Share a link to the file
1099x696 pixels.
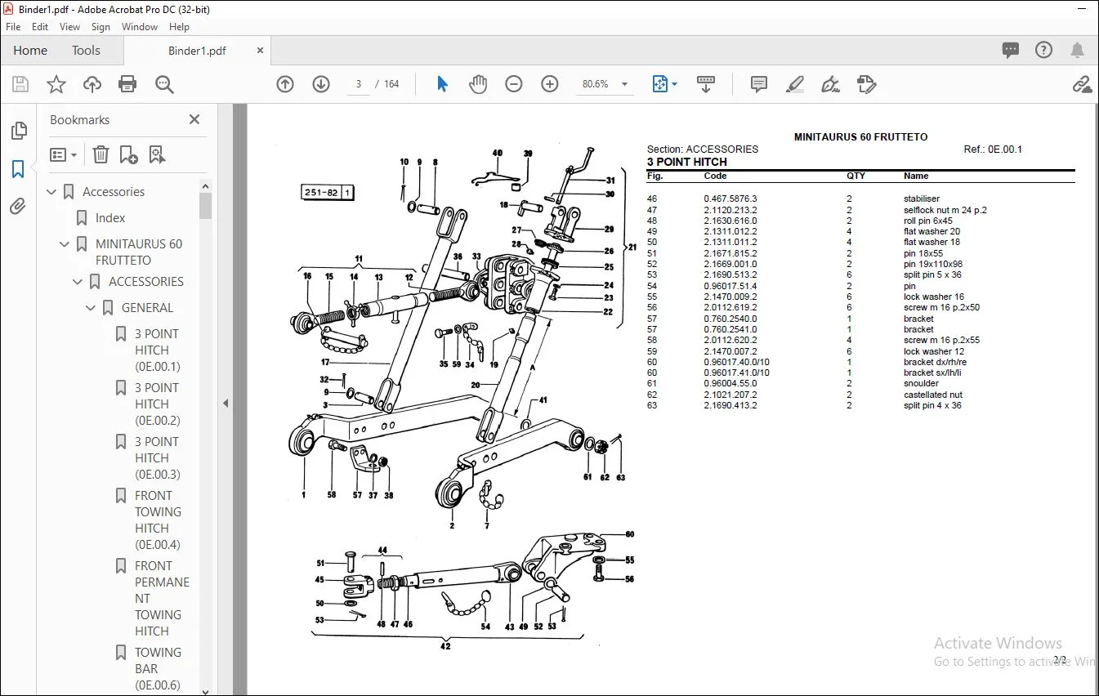[1082, 84]
